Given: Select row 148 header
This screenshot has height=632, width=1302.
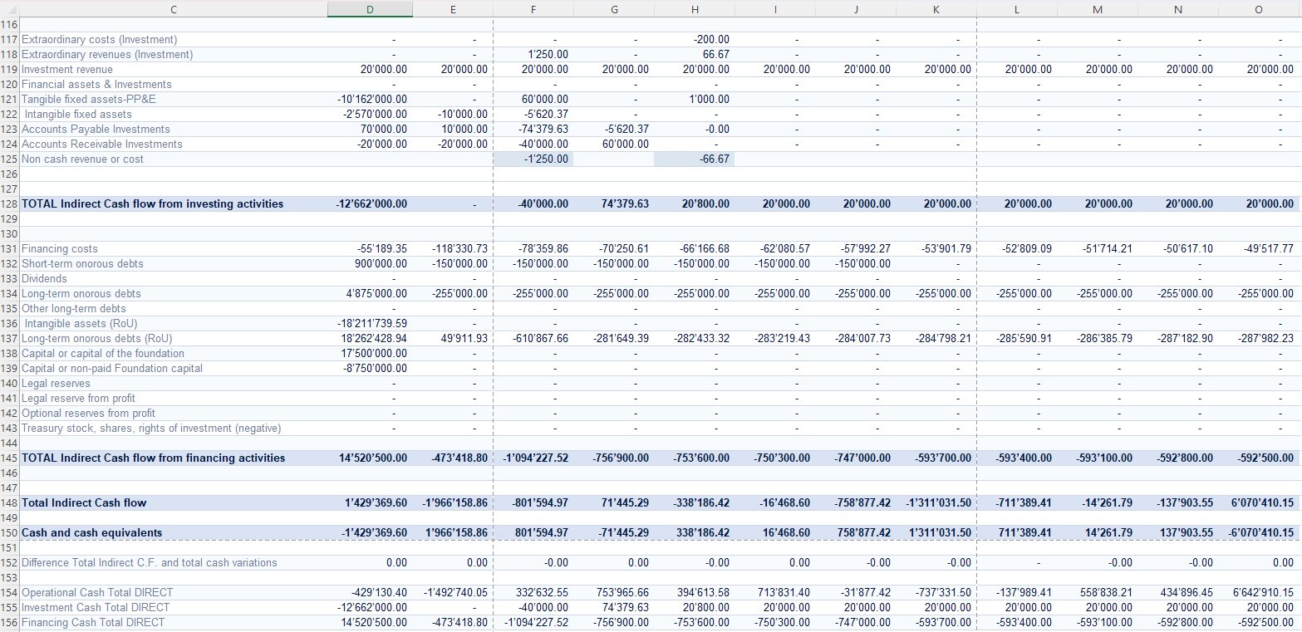Looking at the screenshot, I should pos(9,502).
